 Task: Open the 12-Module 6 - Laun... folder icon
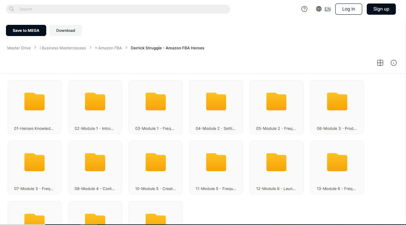click(x=276, y=162)
